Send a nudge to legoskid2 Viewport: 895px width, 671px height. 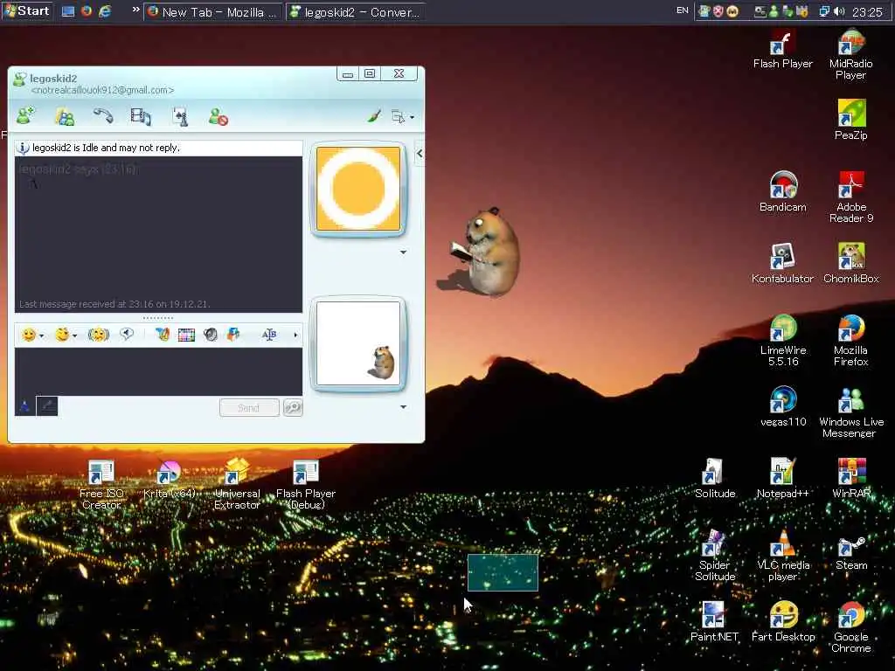[x=98, y=335]
